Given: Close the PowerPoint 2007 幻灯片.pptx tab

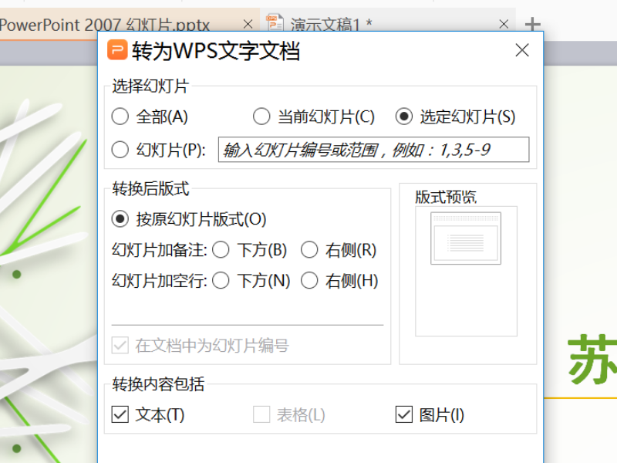Looking at the screenshot, I should coord(248,25).
